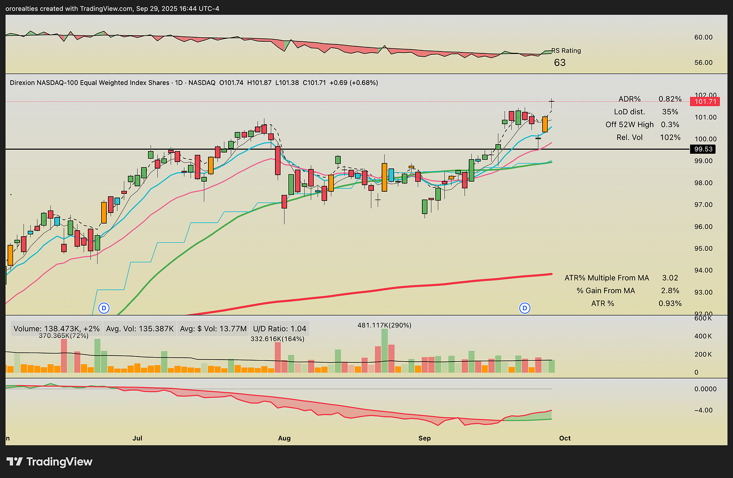Image resolution: width=733 pixels, height=478 pixels.
Task: Click the 600K volume axis label
Action: tap(703, 318)
